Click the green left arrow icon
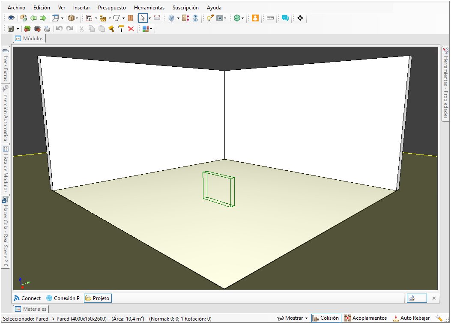The height and width of the screenshot is (324, 451). pyautogui.click(x=33, y=18)
